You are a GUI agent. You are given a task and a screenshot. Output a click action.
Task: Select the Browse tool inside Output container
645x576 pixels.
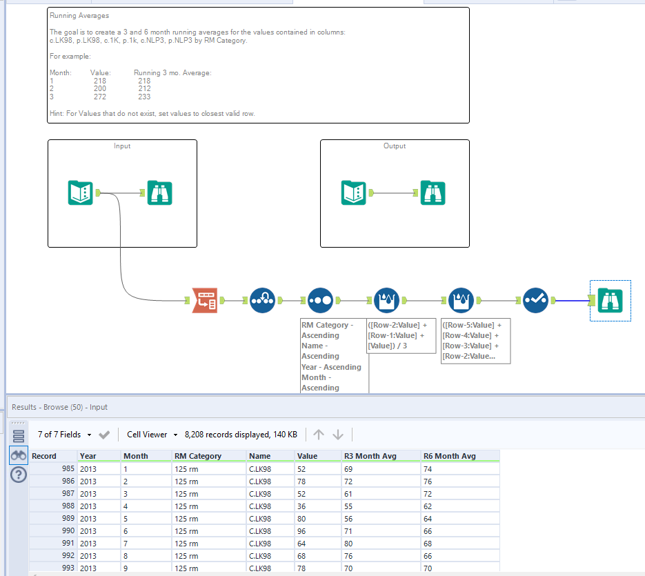[433, 192]
